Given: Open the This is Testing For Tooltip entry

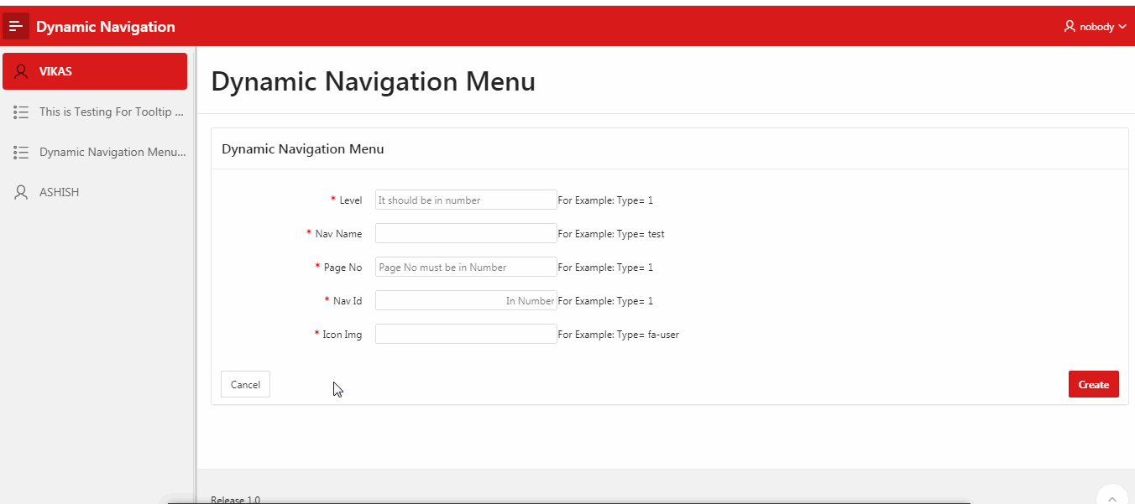Looking at the screenshot, I should tap(109, 112).
